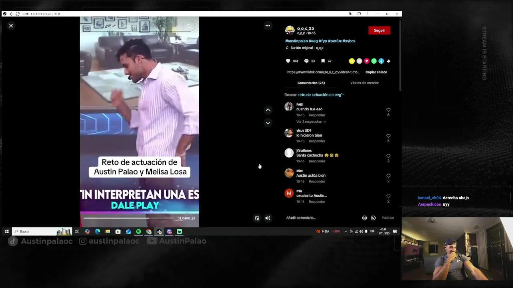Open hashtag #fyp
Image resolution: width=513 pixels, height=288 pixels.
[323, 41]
